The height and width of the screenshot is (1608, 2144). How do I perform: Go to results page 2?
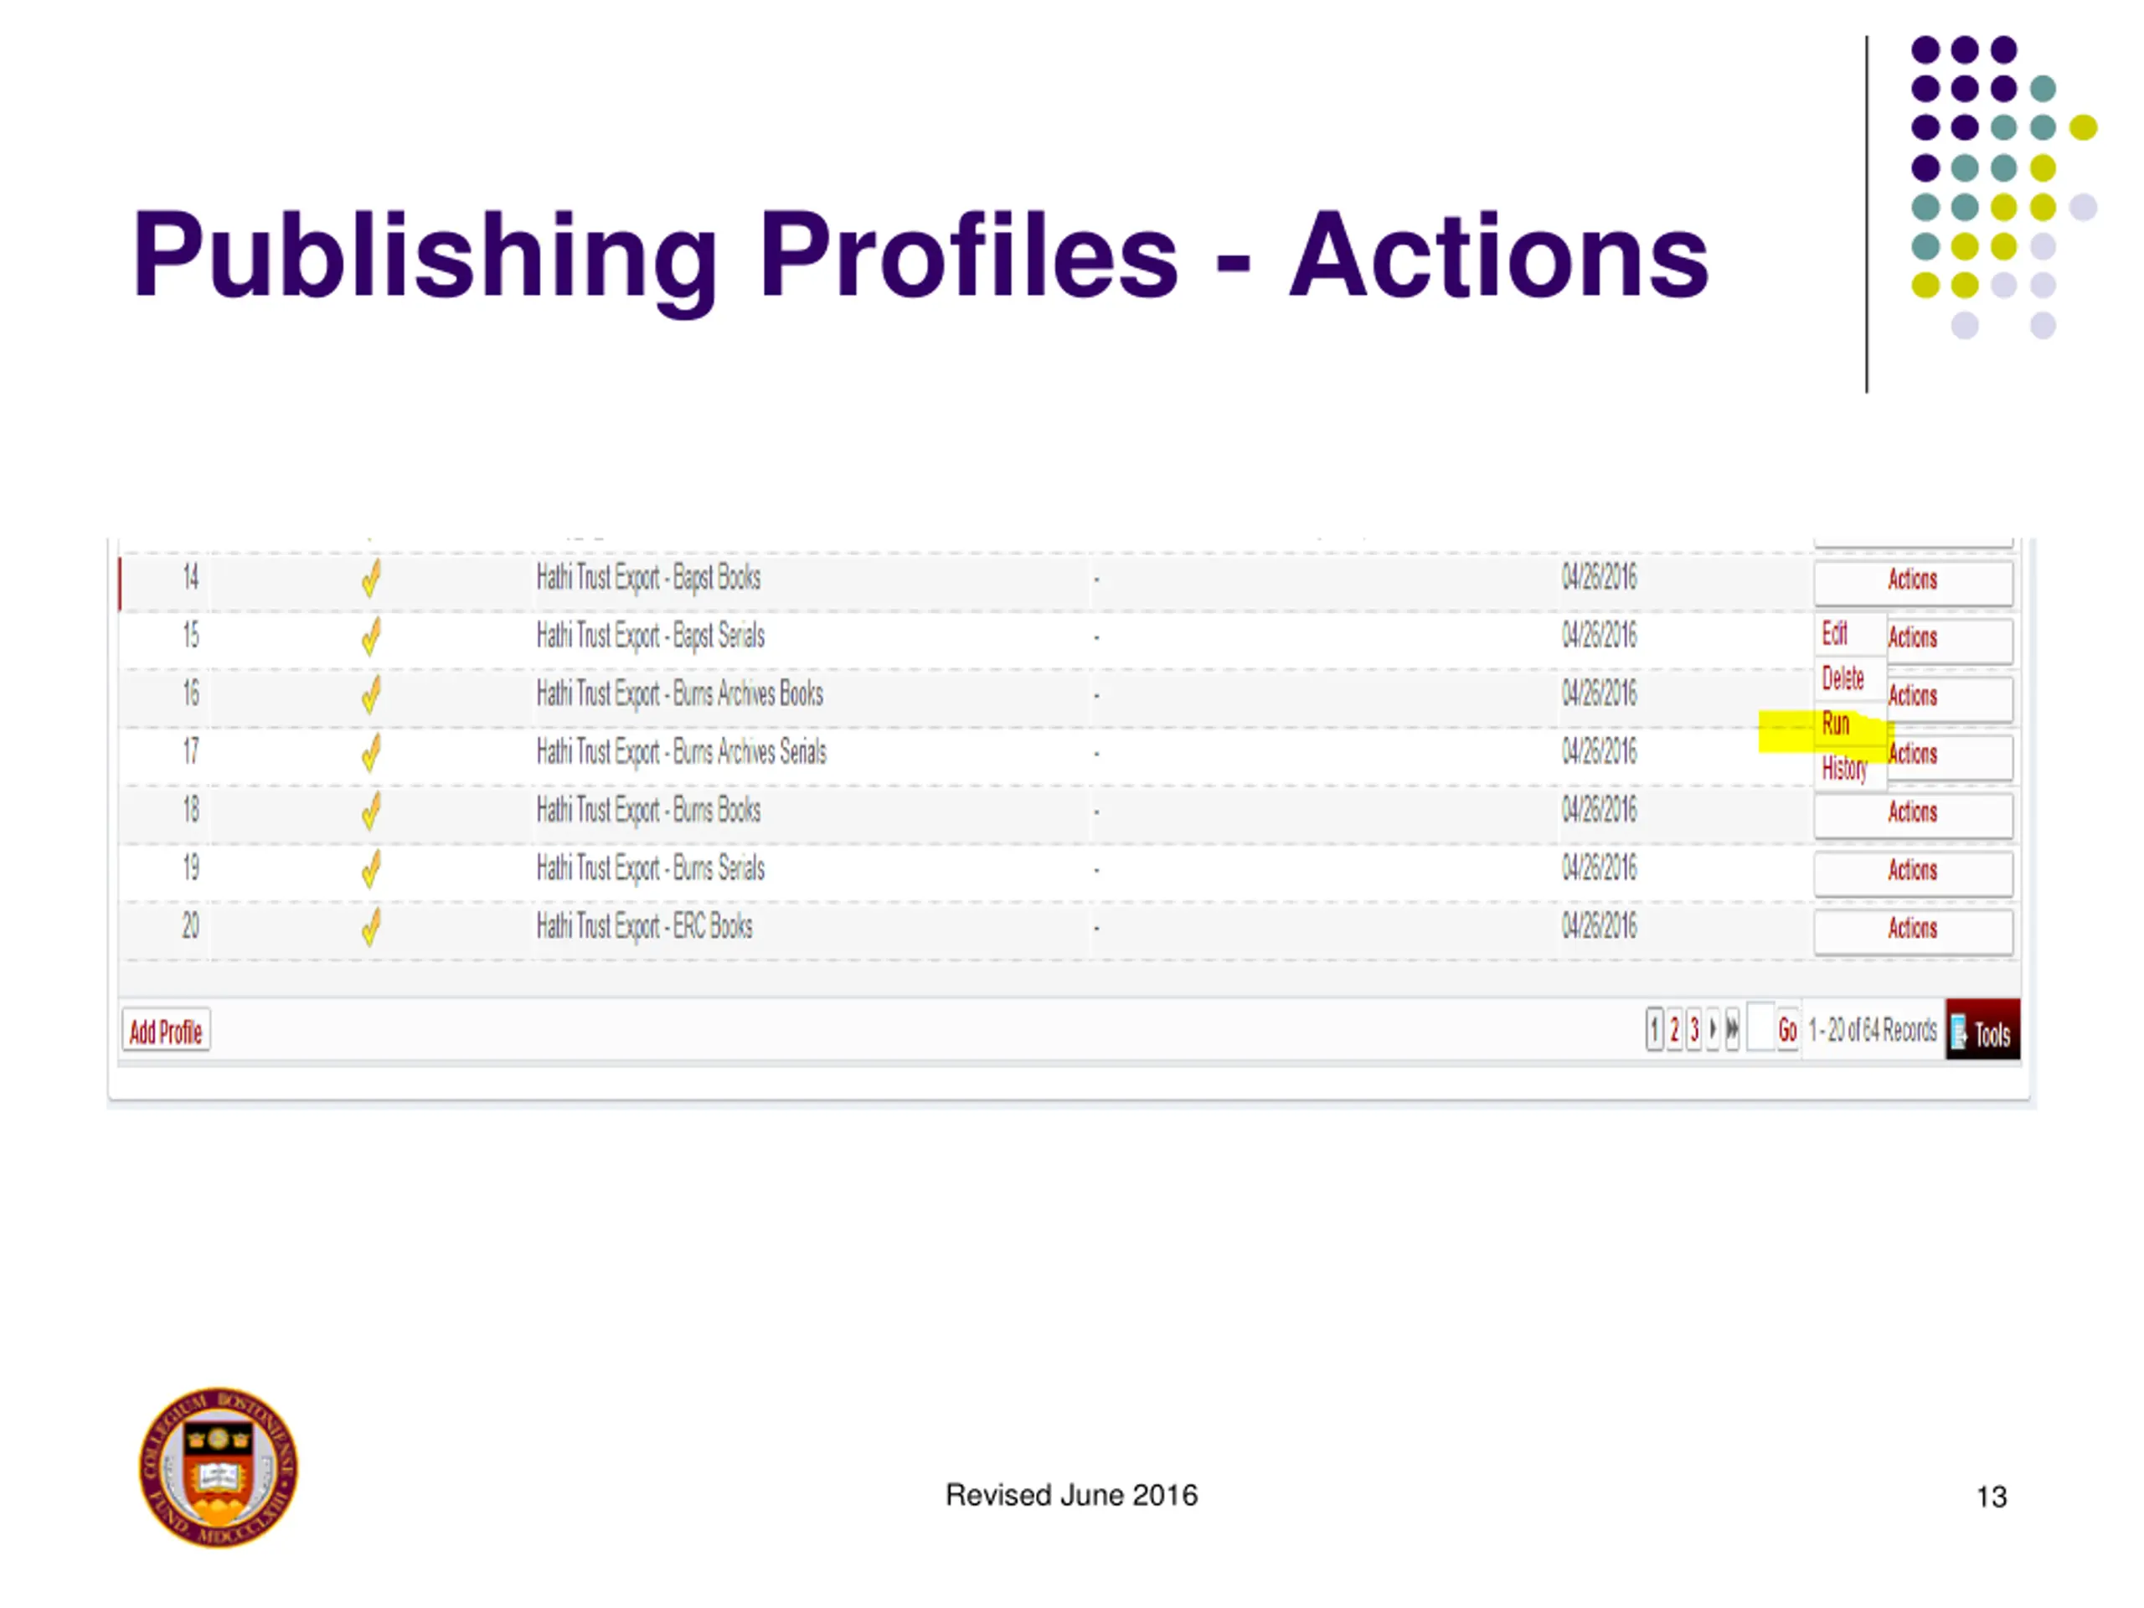click(x=1674, y=1030)
